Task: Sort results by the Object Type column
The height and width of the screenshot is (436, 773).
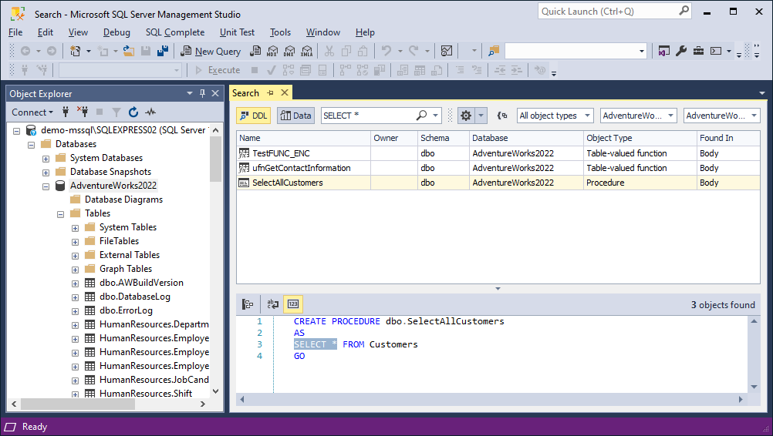Action: click(x=640, y=138)
